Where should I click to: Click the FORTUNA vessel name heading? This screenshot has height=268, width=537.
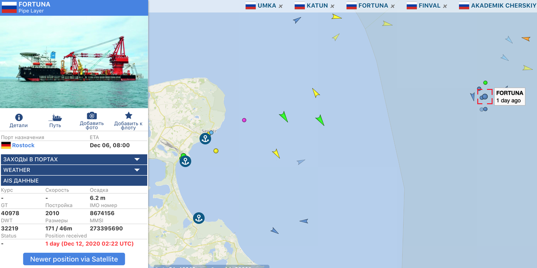pyautogui.click(x=34, y=4)
